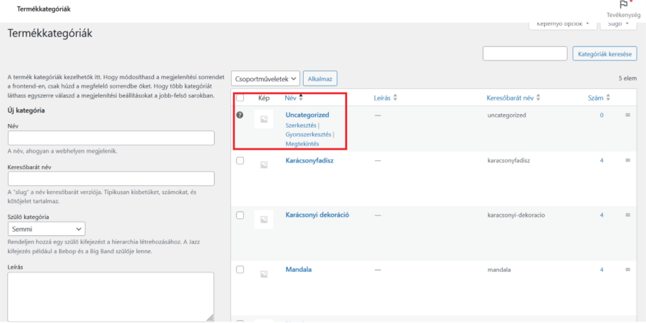Screen dimensions: 646x323
Task: Sort the table by the Név column arrows
Action: (x=301, y=98)
